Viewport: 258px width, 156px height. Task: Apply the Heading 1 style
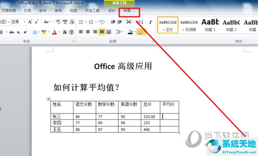[x=210, y=25]
